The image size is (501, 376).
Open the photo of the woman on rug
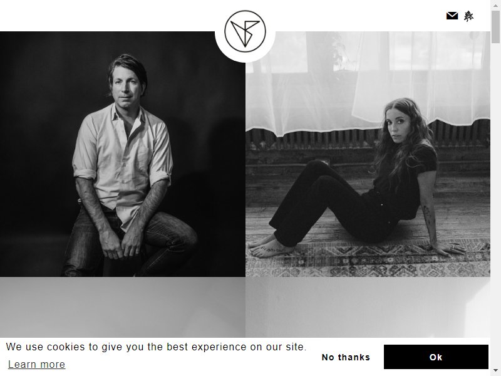368,154
